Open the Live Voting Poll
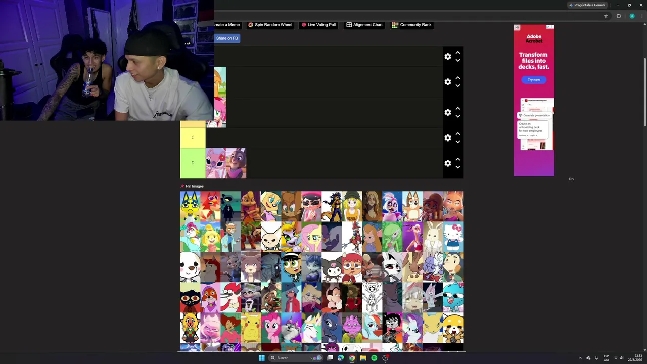This screenshot has width=647, height=364. [x=318, y=25]
